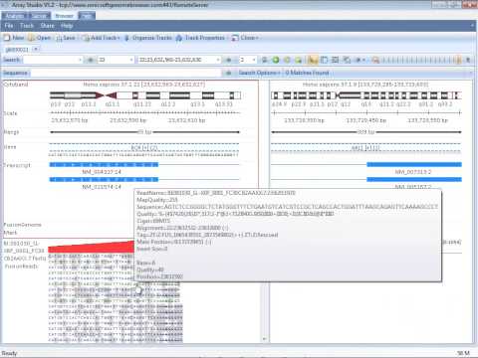Viewport: 478px width, 358px height.
Task: Click Organize Tracks in the toolbar
Action: (148, 38)
